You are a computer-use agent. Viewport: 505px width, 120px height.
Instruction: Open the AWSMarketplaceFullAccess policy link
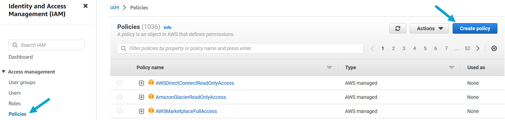186,111
